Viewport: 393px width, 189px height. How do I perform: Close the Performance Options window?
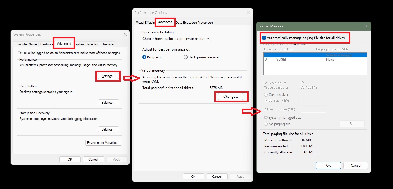[x=249, y=12]
